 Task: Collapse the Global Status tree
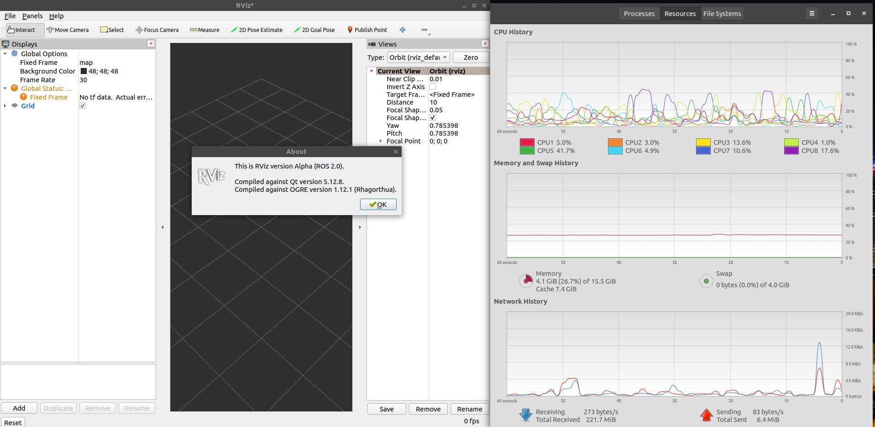(5, 88)
